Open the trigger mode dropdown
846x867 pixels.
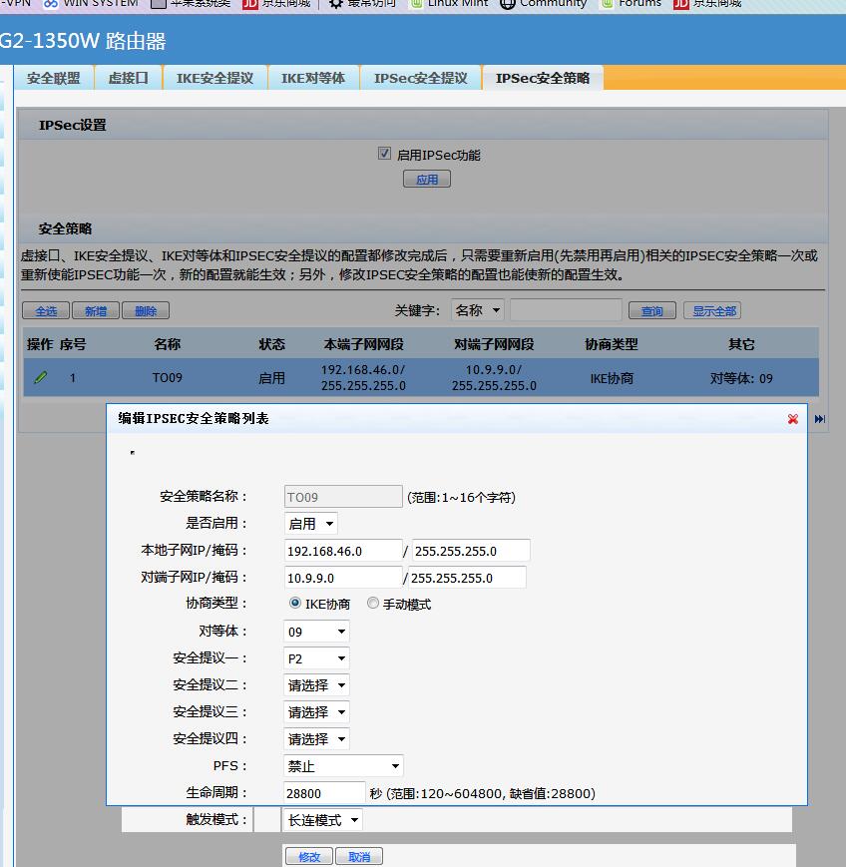(323, 820)
